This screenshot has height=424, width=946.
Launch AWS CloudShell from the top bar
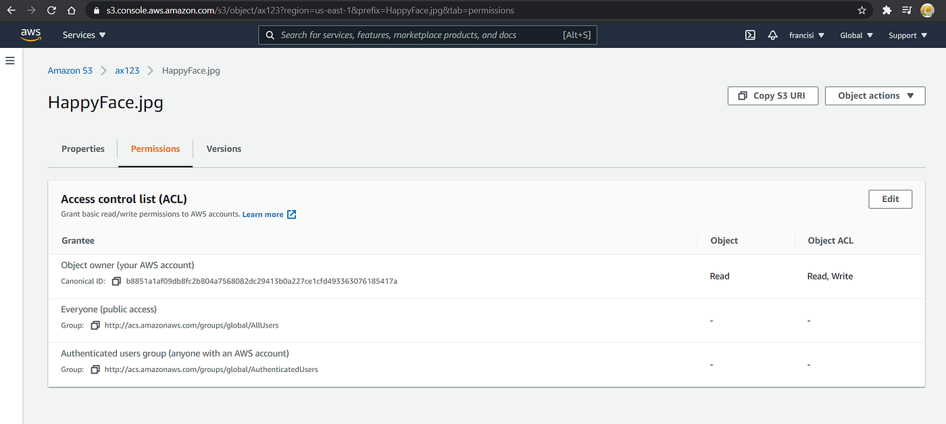tap(750, 34)
